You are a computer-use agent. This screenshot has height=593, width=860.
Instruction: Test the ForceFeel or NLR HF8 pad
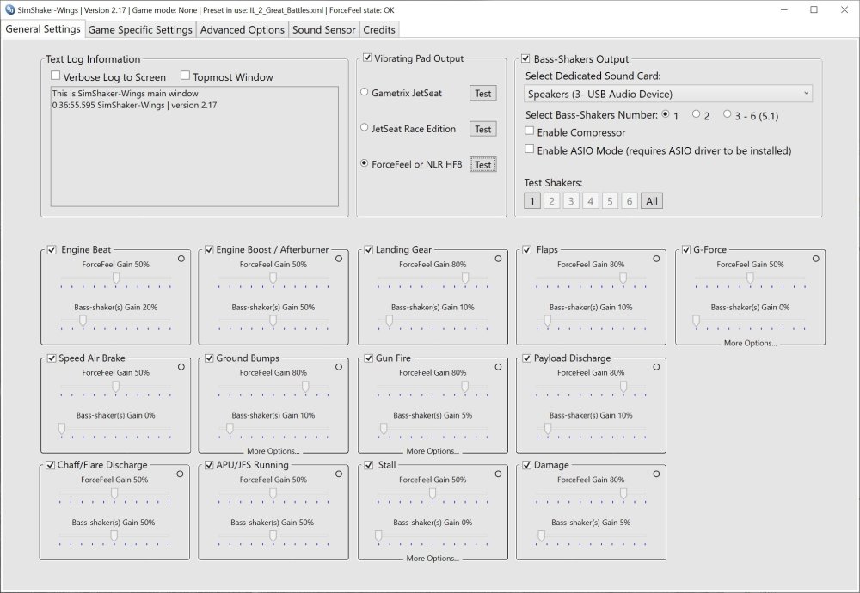(482, 164)
